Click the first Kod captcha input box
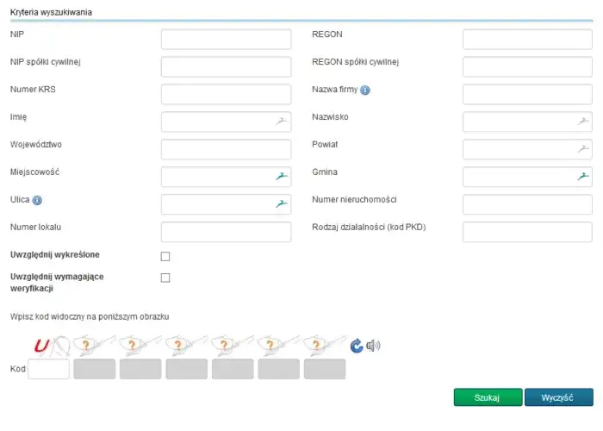603x431 pixels. tap(48, 369)
